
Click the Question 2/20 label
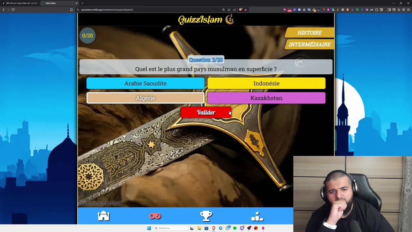[206, 60]
